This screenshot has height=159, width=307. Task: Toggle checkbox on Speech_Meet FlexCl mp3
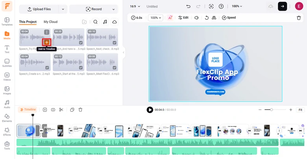pos(115,68)
